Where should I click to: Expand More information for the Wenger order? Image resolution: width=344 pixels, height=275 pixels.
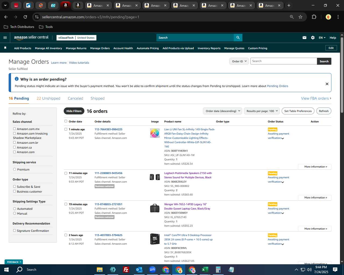click(x=315, y=229)
